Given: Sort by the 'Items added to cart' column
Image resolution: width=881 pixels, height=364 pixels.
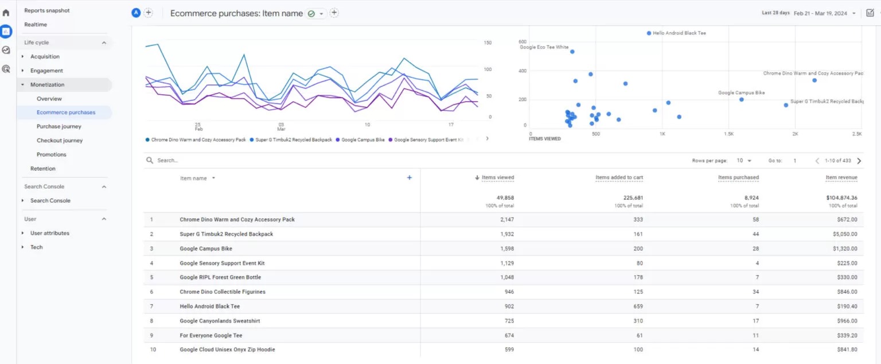Looking at the screenshot, I should pos(619,177).
